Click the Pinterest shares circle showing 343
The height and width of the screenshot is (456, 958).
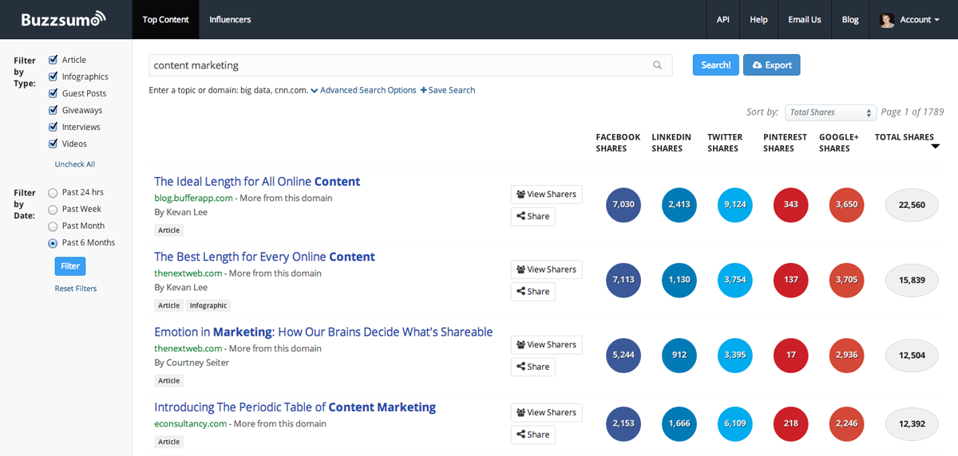click(790, 205)
